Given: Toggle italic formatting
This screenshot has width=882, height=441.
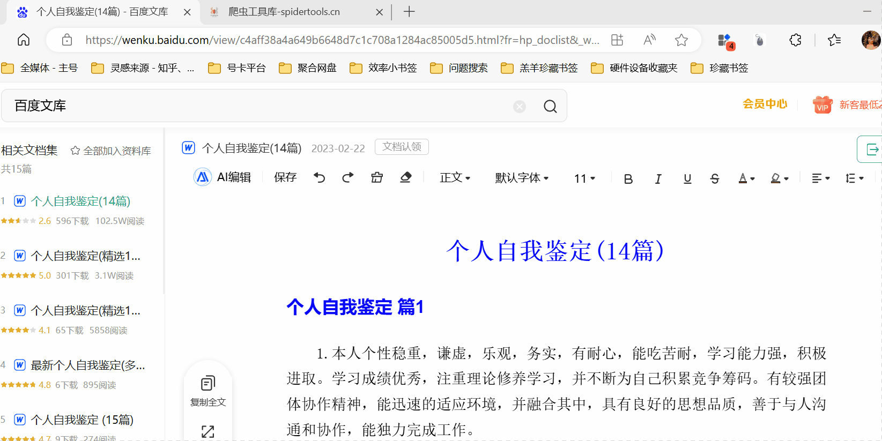Looking at the screenshot, I should (x=658, y=179).
